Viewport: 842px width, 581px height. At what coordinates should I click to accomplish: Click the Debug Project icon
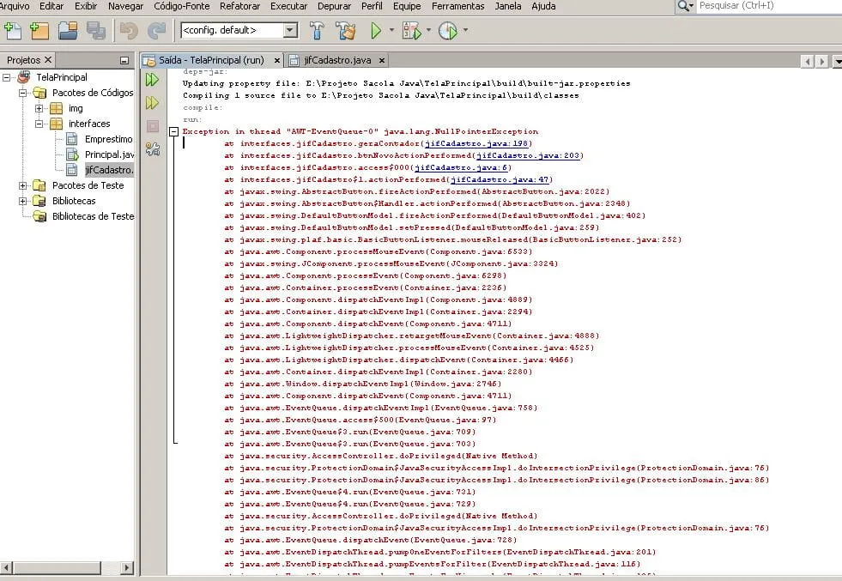tap(412, 31)
